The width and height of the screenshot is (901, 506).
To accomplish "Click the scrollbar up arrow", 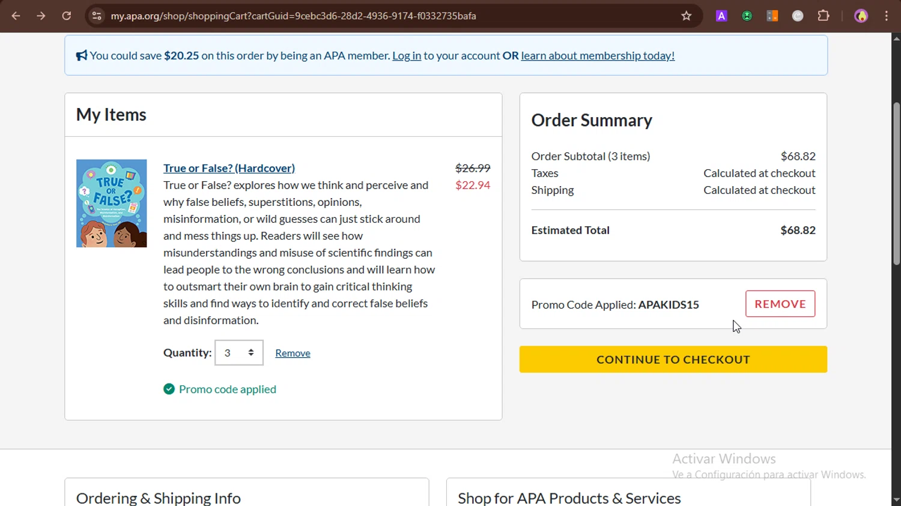I will click(x=896, y=38).
